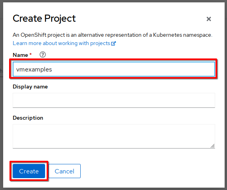Viewport: 227px width, 190px height.
Task: Click the words Kubernetes namespace
Action: (x=182, y=35)
